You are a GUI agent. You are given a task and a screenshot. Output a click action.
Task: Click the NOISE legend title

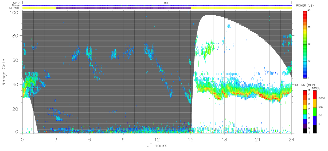click(x=316, y=88)
